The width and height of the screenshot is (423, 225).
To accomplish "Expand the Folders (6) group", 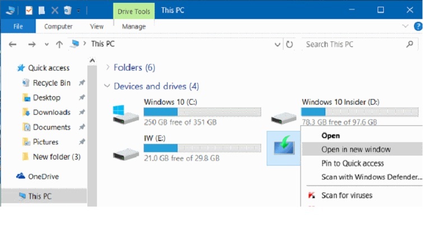I will point(108,68).
